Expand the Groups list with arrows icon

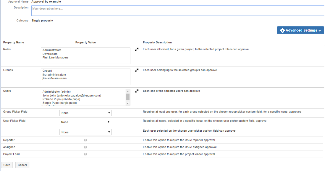pyautogui.click(x=137, y=70)
